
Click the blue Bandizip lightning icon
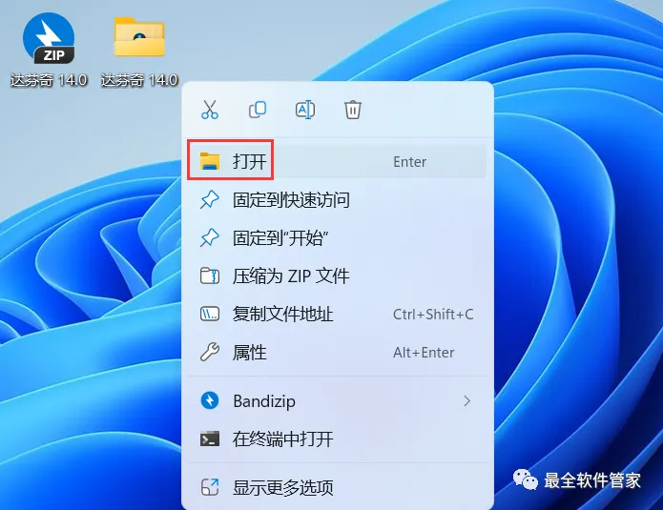coord(210,400)
